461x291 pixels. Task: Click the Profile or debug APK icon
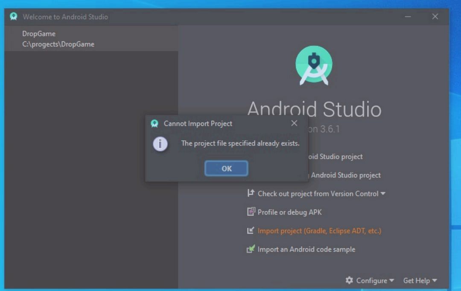point(251,212)
